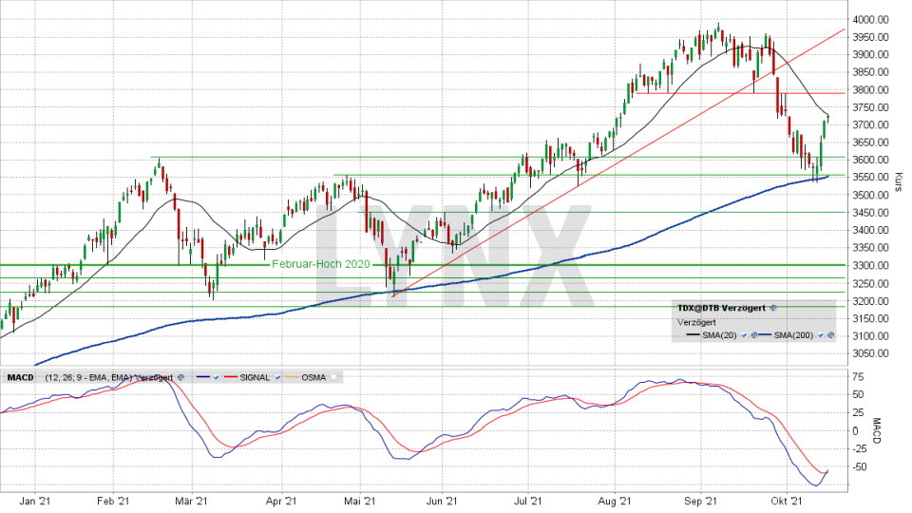Click the 3050.00 price axis value
Image resolution: width=912 pixels, height=513 pixels.
tap(871, 353)
